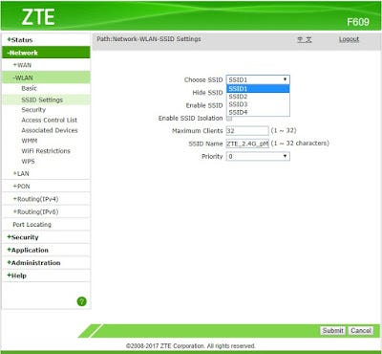Viewport: 382px width, 354px height.
Task: Click the Enable SSID label
Action: (204, 105)
